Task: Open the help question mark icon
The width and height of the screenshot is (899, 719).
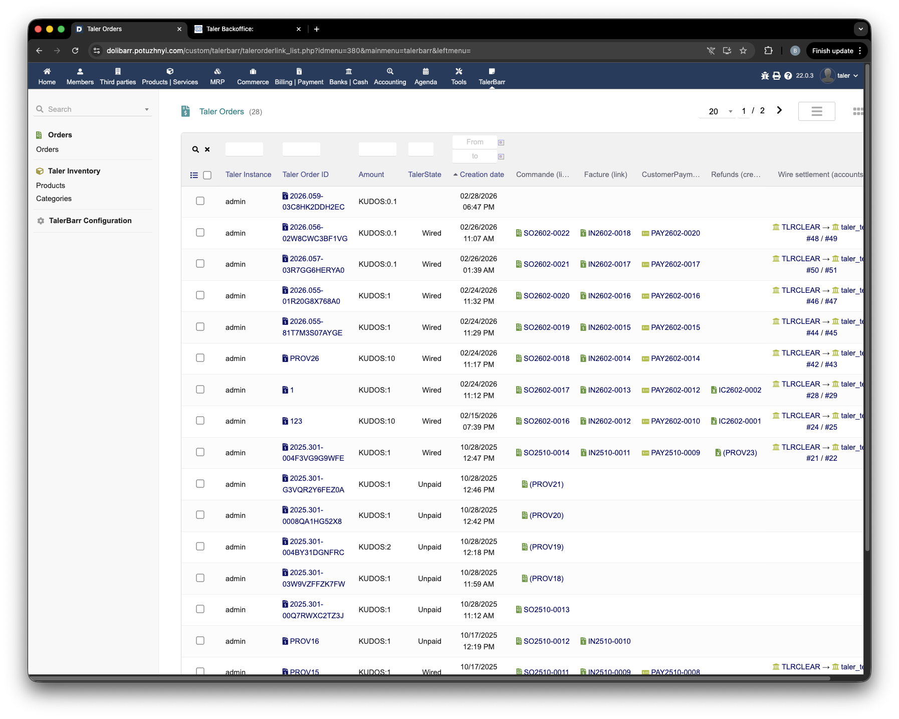Action: (x=788, y=76)
